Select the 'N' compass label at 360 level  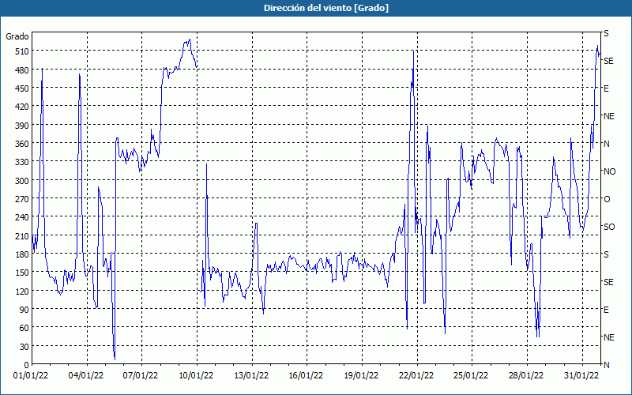(607, 144)
